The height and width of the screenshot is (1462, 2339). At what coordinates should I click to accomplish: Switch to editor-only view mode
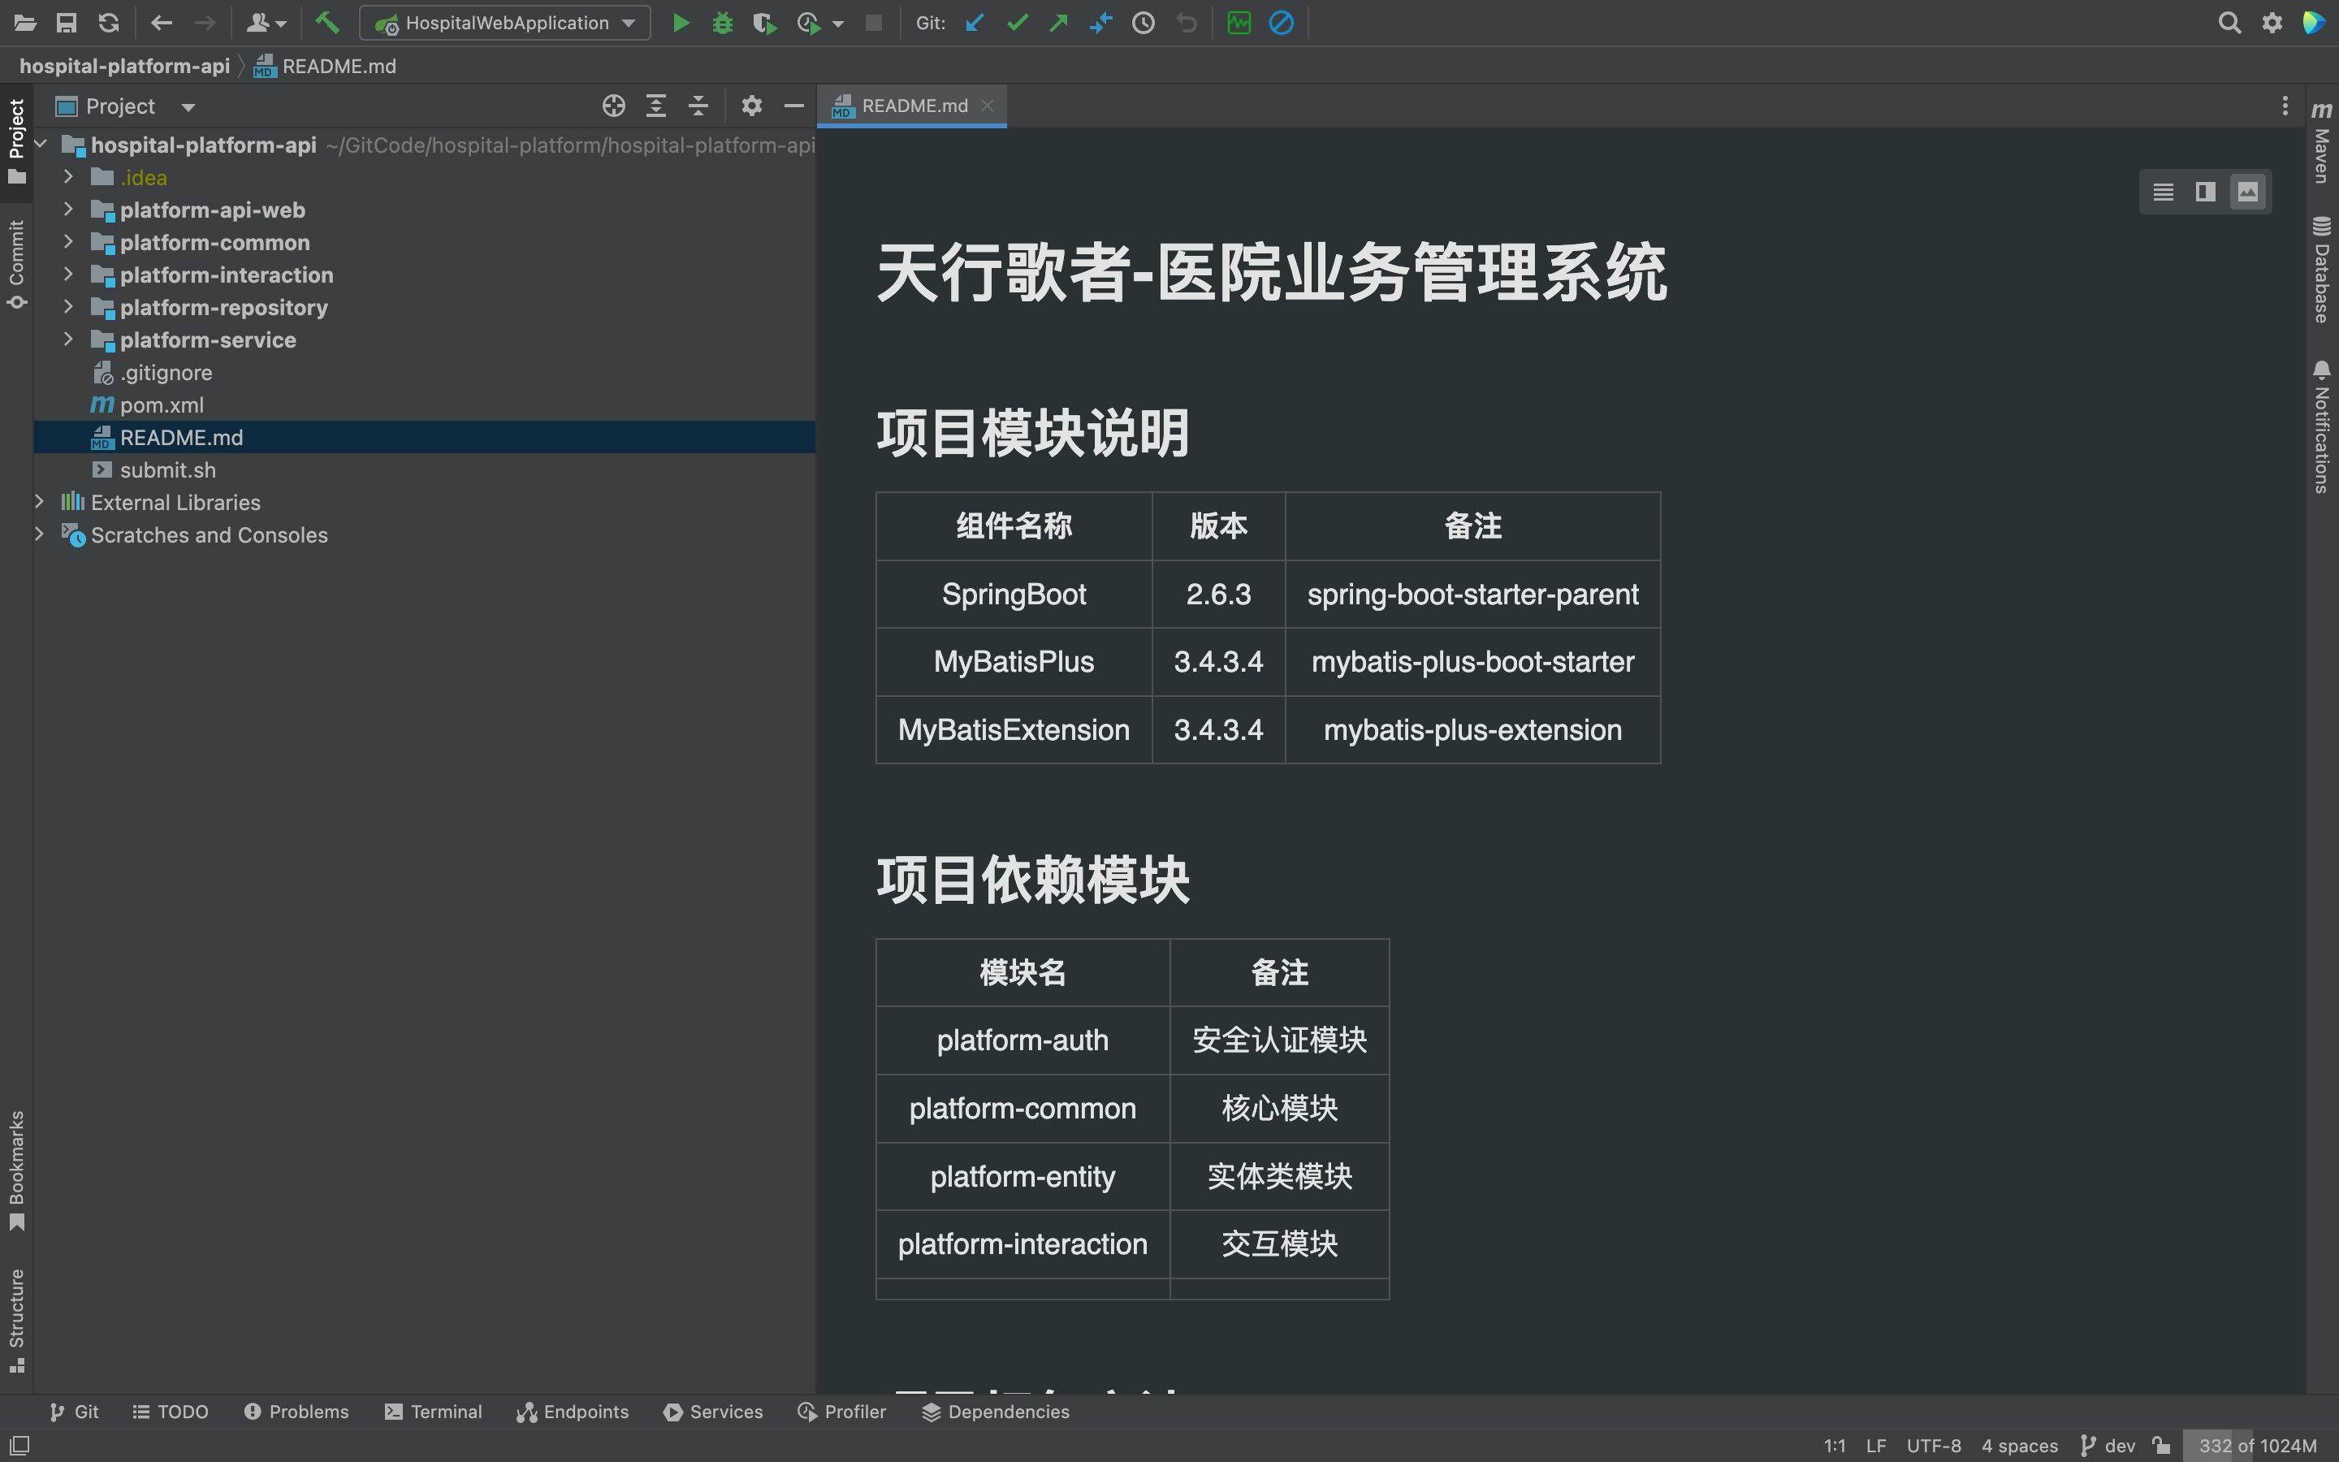click(x=2163, y=192)
